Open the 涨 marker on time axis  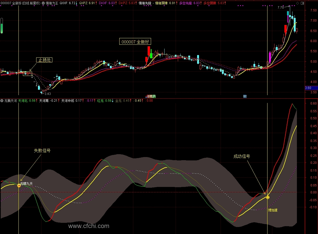148,96
